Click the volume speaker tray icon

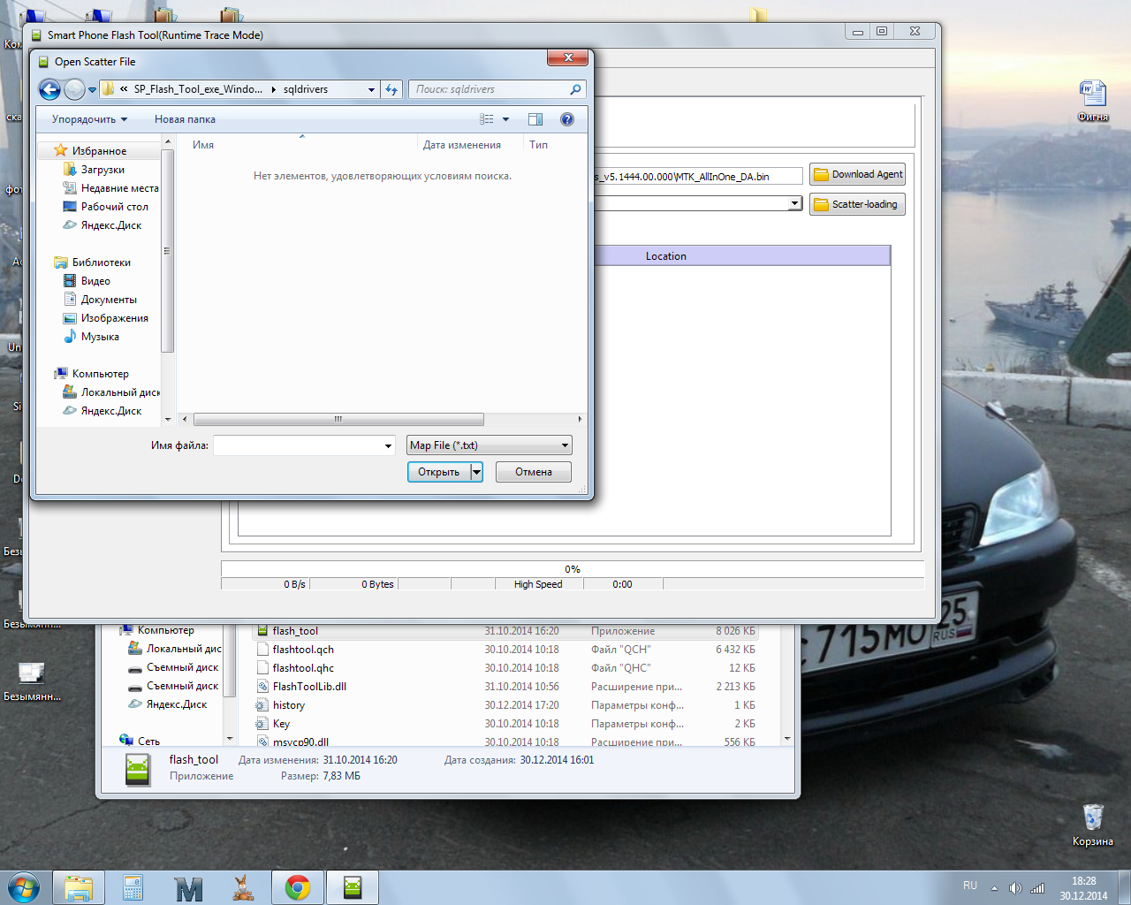(1015, 888)
